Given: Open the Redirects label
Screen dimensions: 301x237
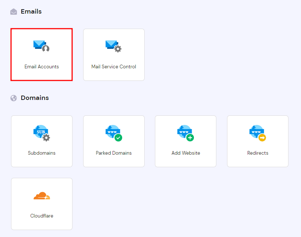Looking at the screenshot, I should pos(258,153).
